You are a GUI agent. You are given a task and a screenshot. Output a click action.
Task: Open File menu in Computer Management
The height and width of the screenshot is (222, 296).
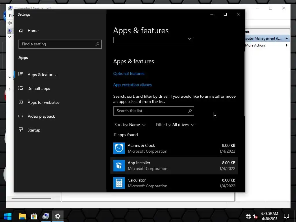[x=11, y=16]
